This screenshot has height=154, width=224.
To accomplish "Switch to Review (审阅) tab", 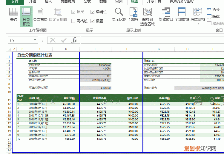I will (119, 1).
